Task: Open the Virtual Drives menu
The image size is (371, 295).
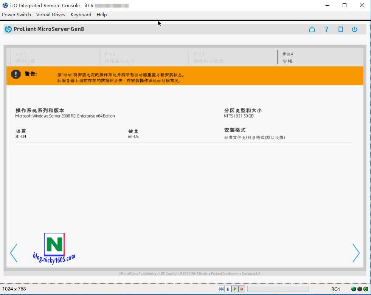Action: click(x=51, y=15)
